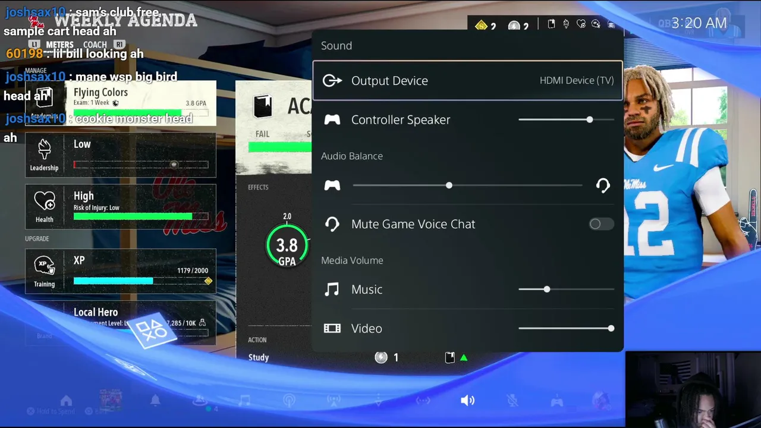Select the XP Training card

121,272
